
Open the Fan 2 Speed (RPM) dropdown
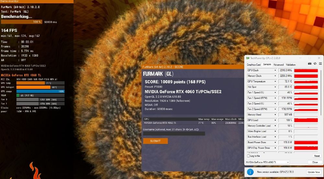[x=275, y=109]
